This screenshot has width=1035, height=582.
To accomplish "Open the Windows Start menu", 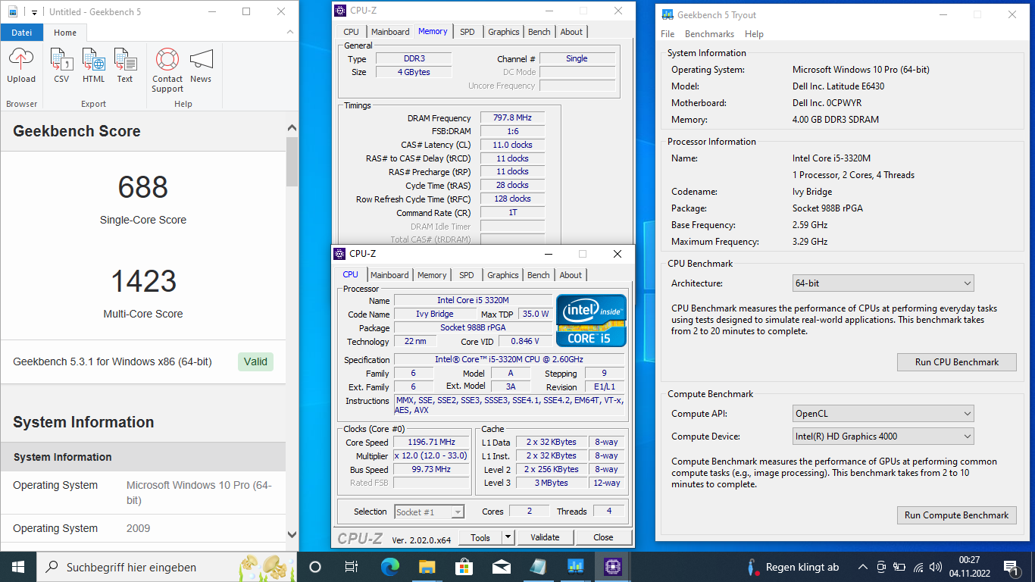I will 18,567.
